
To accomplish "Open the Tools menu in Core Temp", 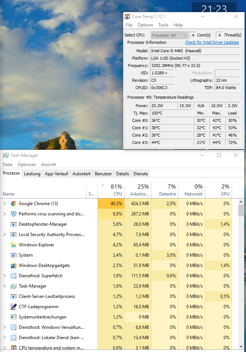I will tap(163, 25).
